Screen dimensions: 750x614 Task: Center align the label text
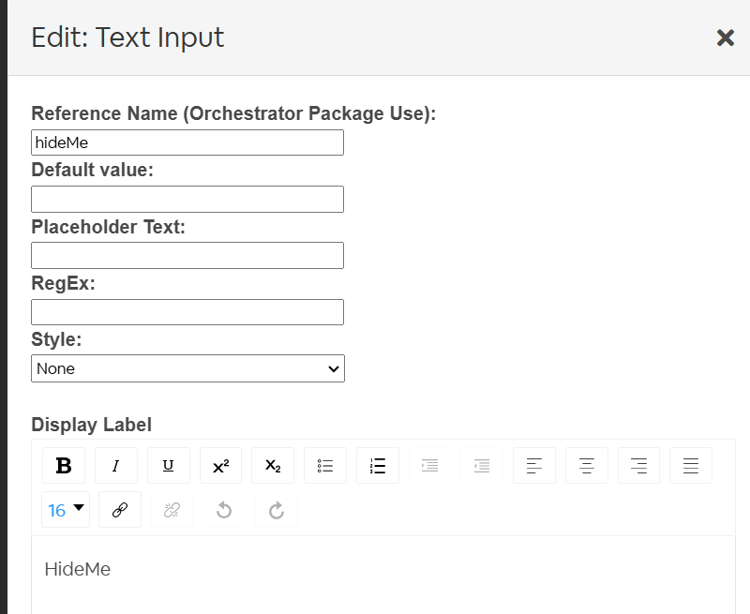tap(587, 466)
